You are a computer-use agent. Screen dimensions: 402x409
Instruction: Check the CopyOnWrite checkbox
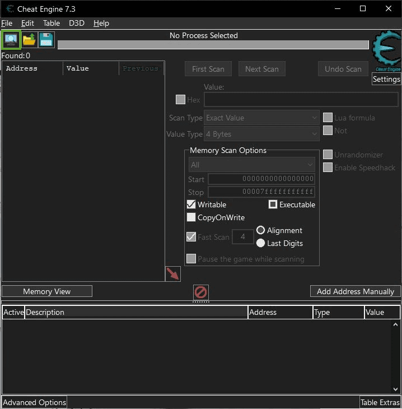[191, 217]
